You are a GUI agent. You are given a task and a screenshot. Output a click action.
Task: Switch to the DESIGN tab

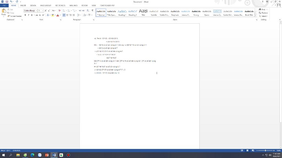[x=33, y=5]
